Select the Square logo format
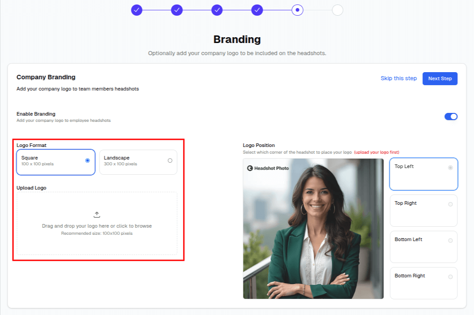 point(56,161)
